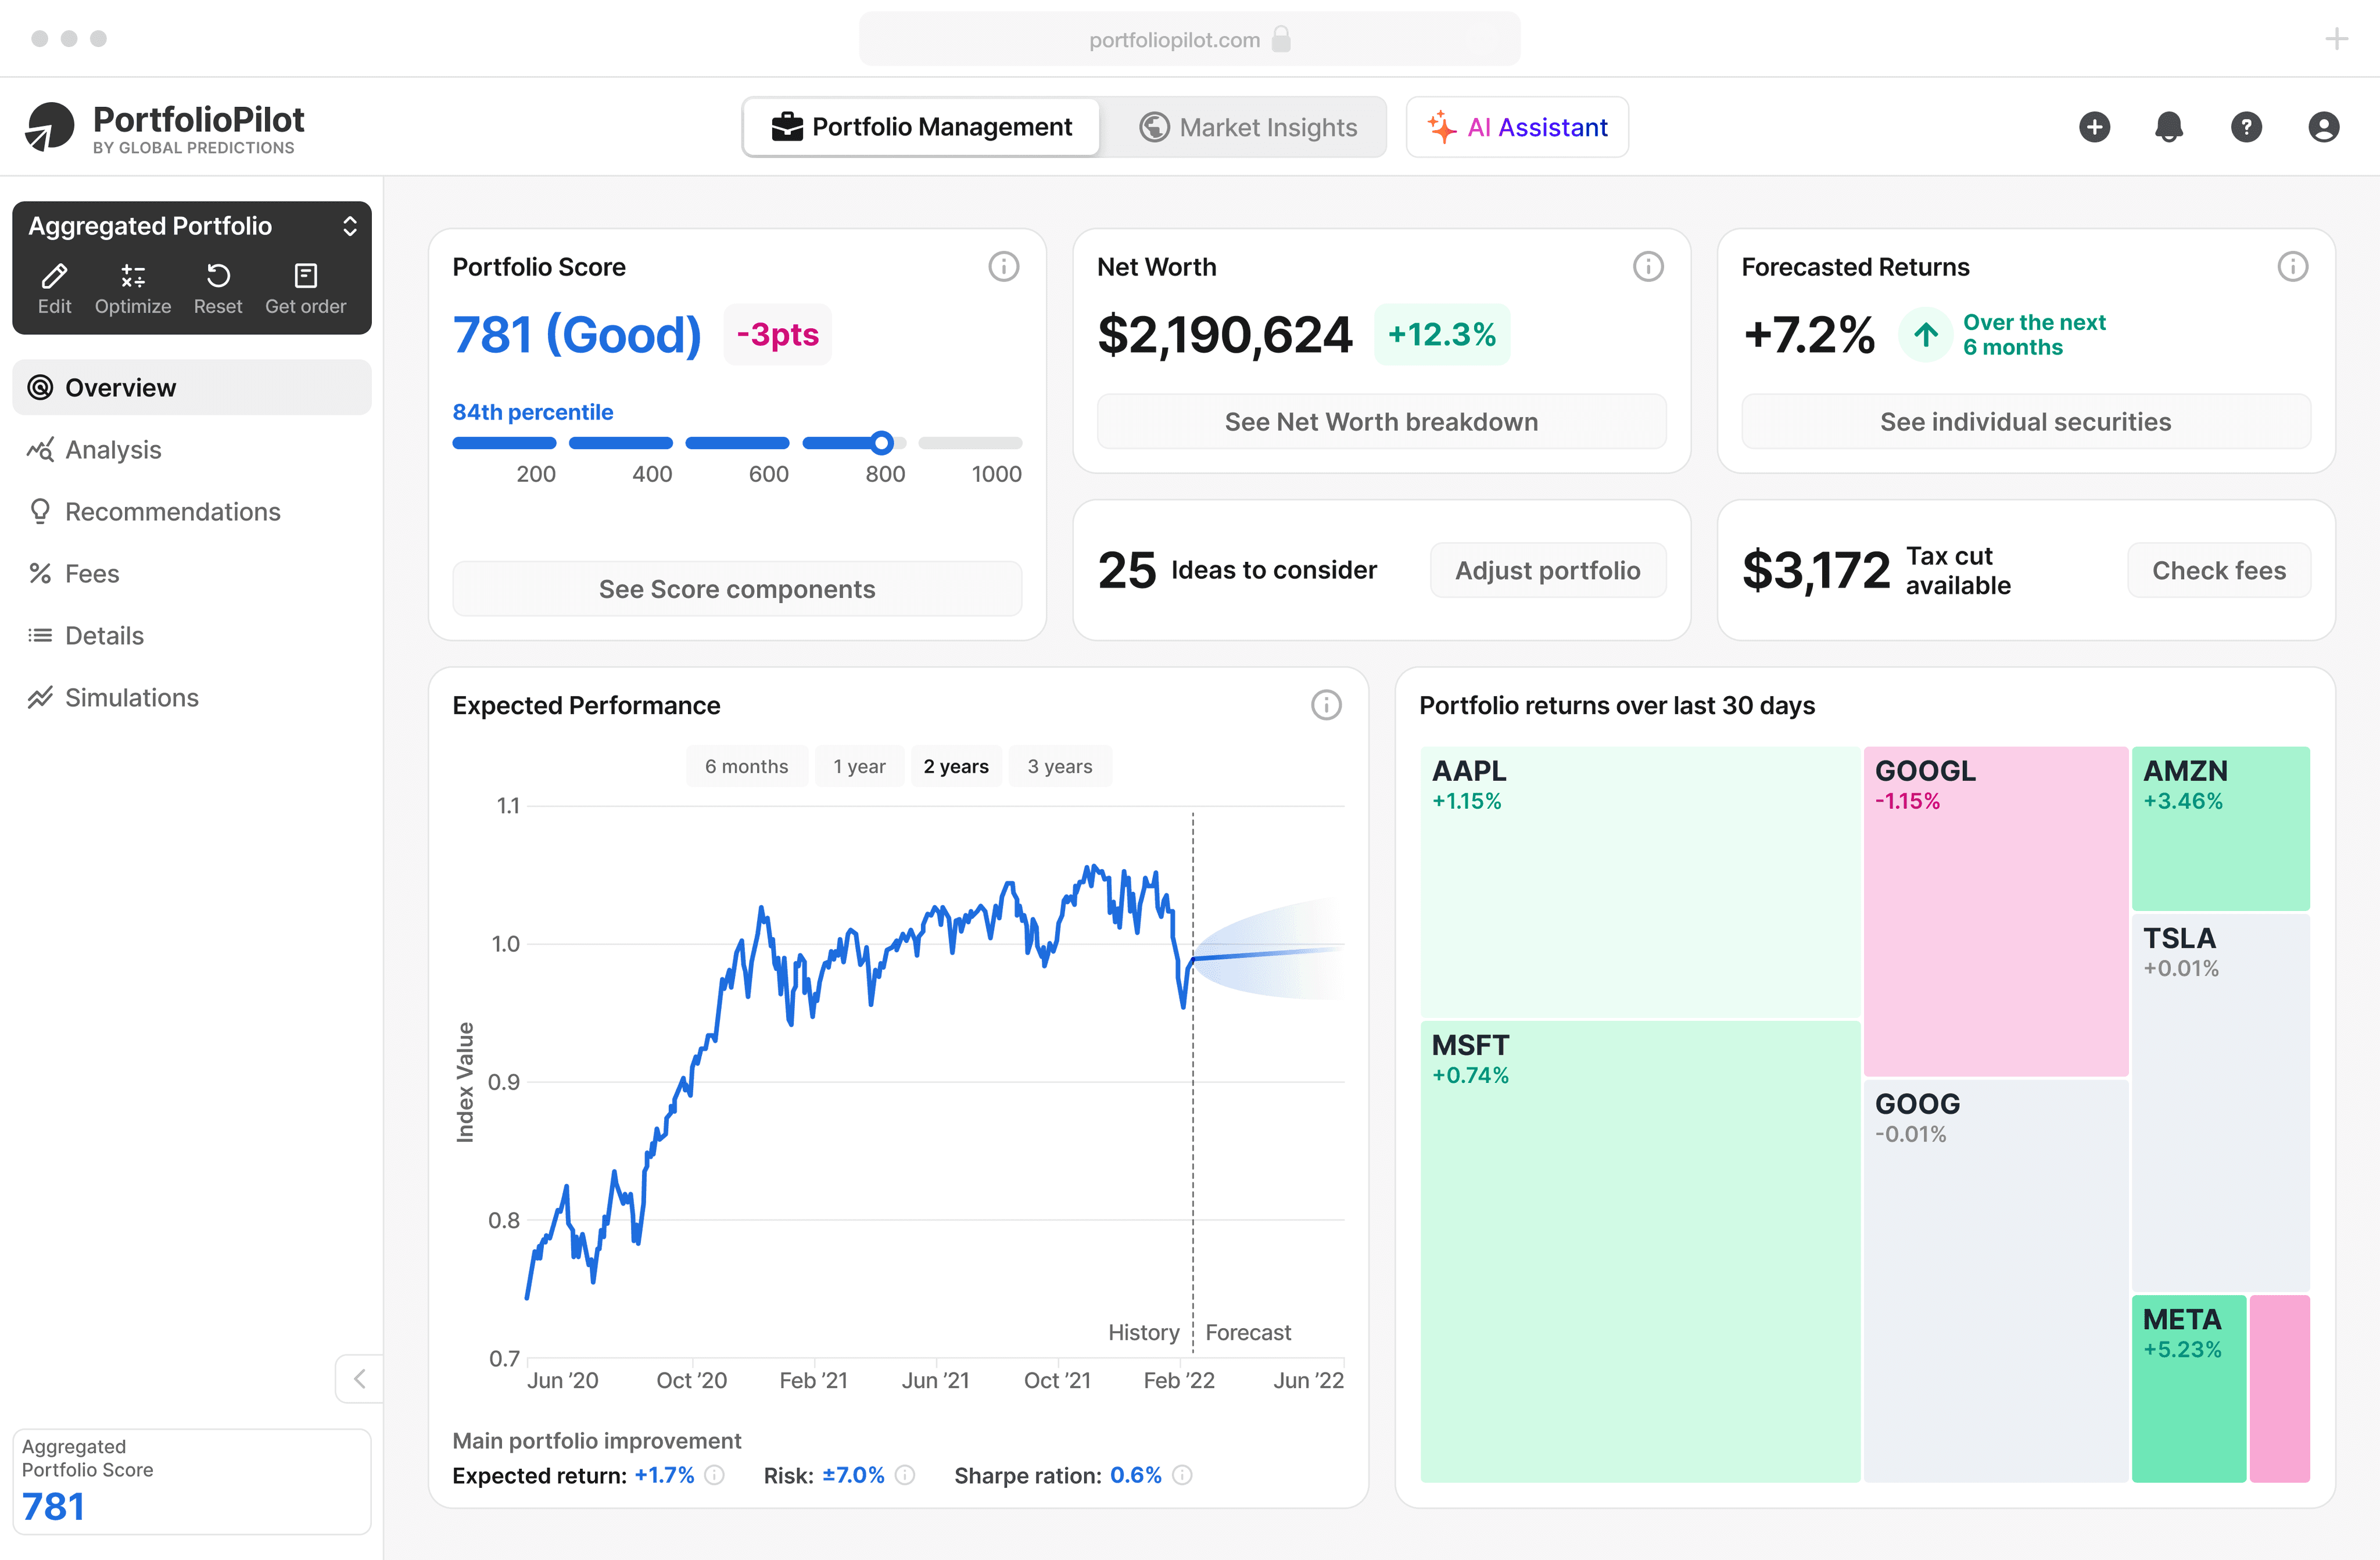Select the 1 year range

[x=859, y=766]
